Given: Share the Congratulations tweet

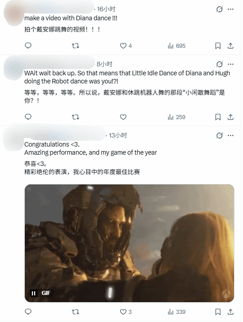Looking at the screenshot, I should [x=230, y=312].
